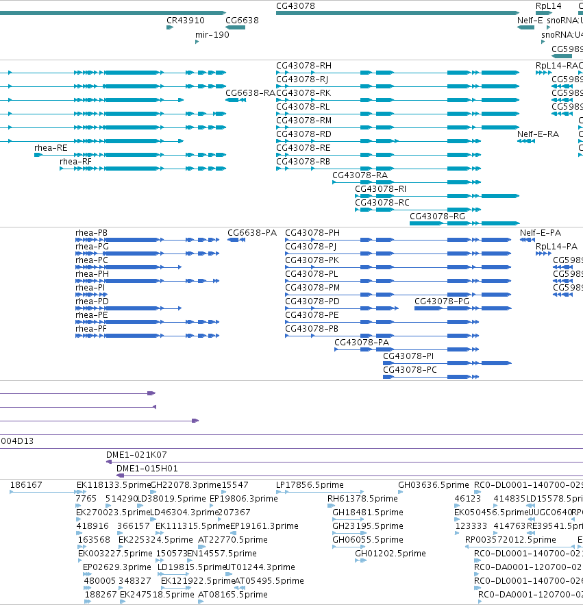Viewport: 583px width, 605px height.
Task: Open the Nelf-E gene feature
Action: coord(525,27)
